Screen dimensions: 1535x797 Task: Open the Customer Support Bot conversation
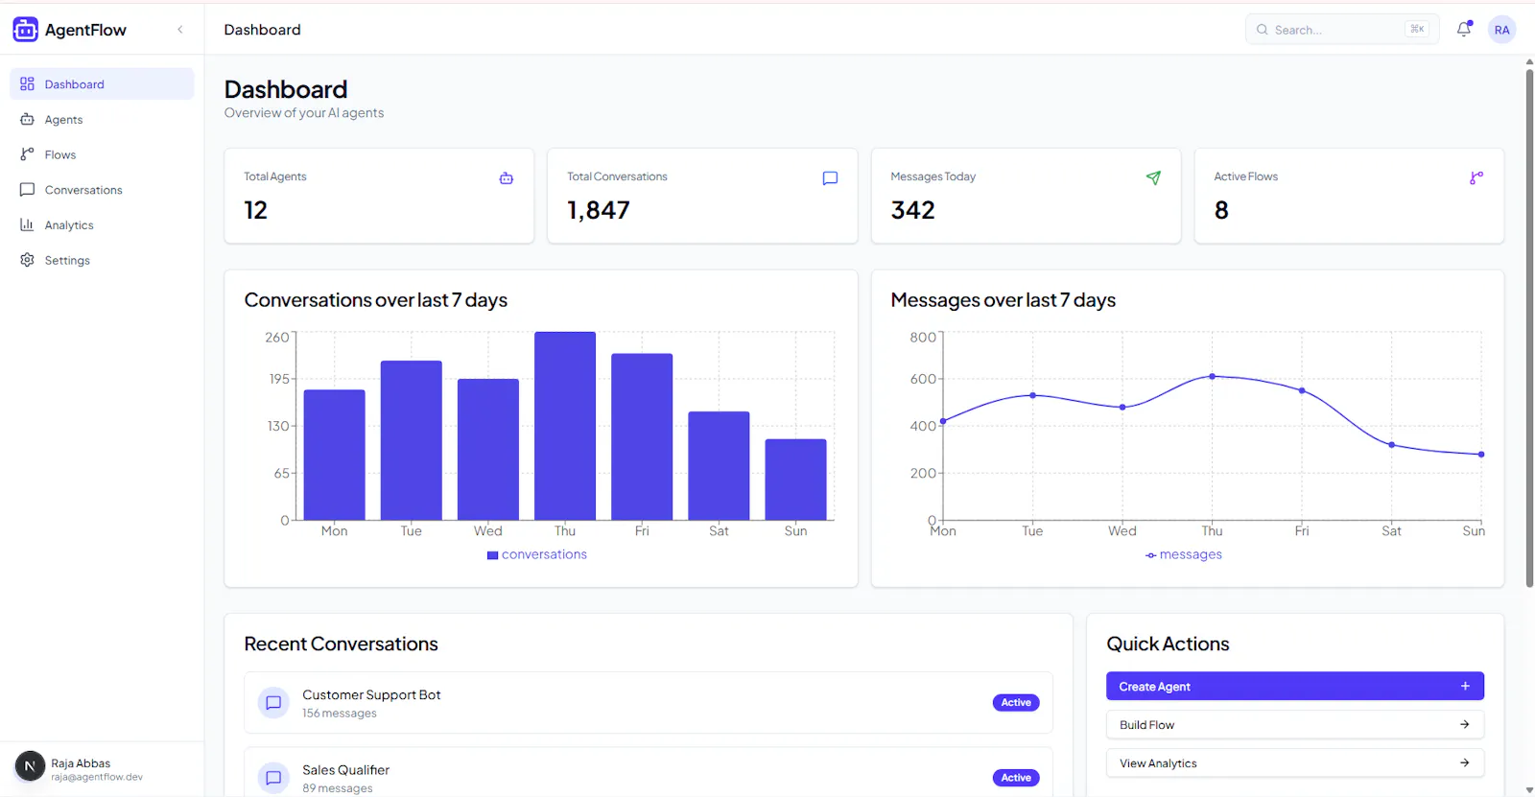click(x=648, y=703)
